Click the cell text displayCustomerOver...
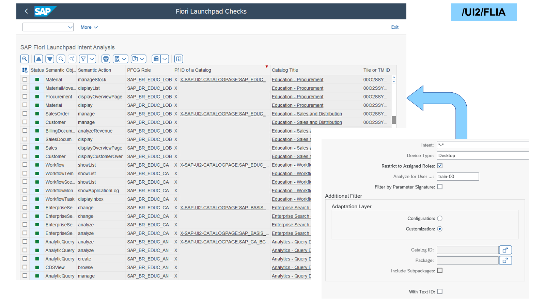Image resolution: width=545 pixels, height=302 pixels. point(101,156)
